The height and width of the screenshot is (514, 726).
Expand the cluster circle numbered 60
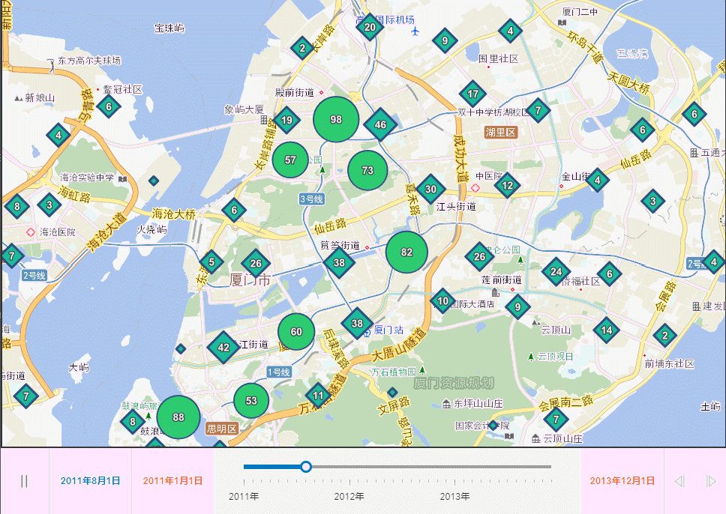[x=296, y=332]
